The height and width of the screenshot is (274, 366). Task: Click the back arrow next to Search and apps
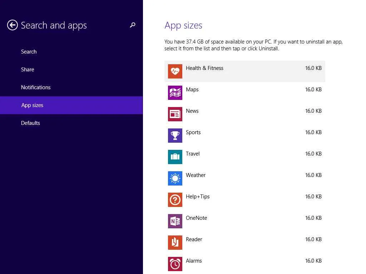(x=13, y=25)
